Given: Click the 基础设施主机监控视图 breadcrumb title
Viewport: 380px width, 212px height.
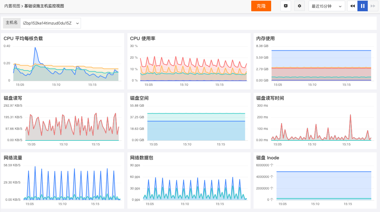Looking at the screenshot, I should tap(44, 6).
